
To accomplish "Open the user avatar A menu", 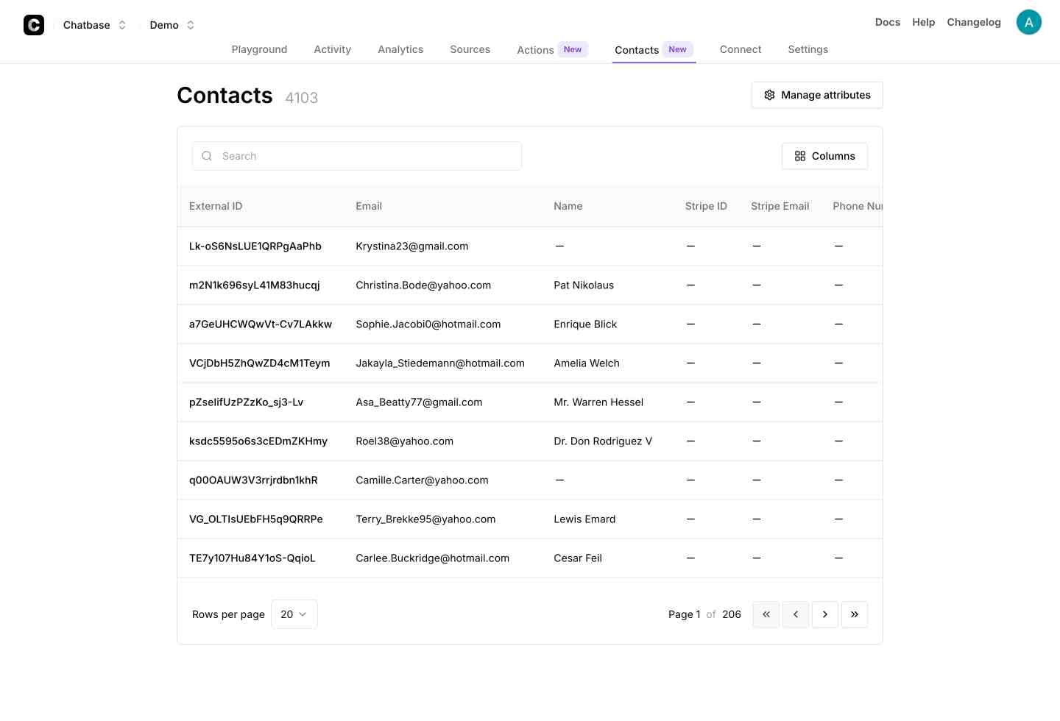I will (x=1028, y=22).
